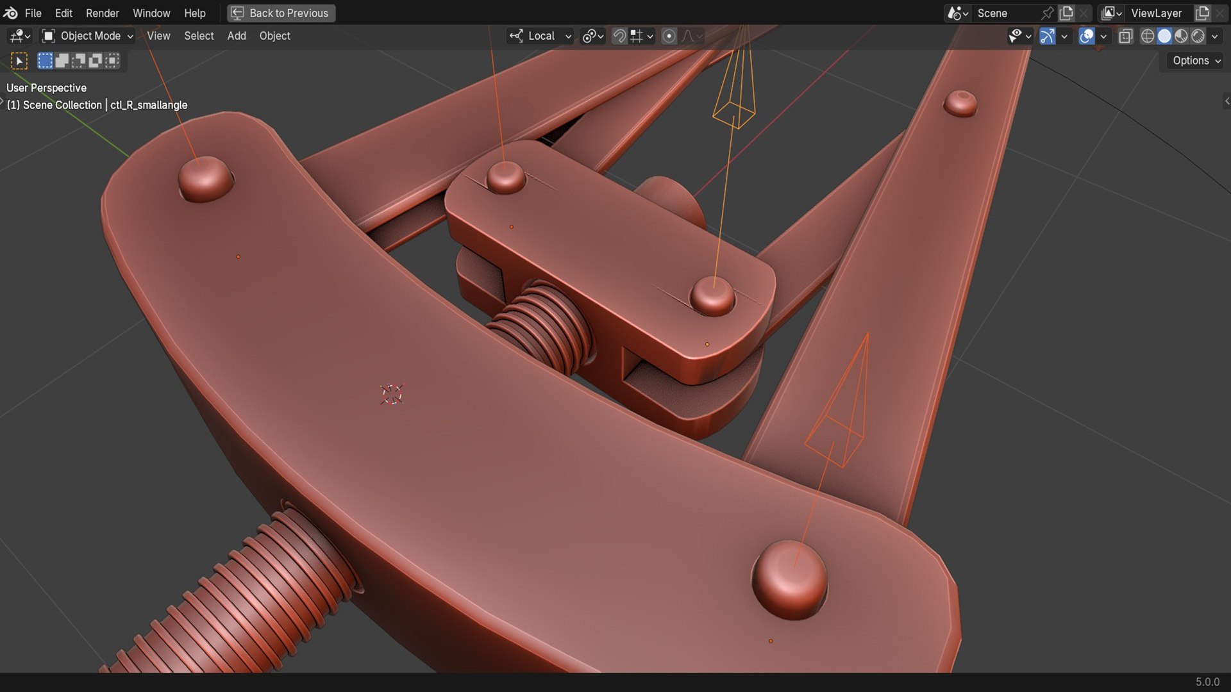
Task: Open the Window menu
Action: tap(151, 13)
